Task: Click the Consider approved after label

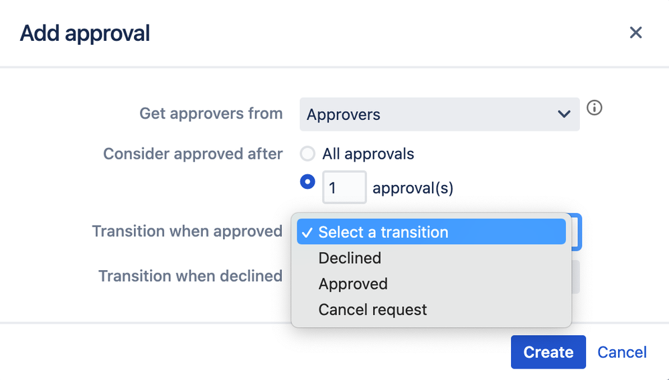Action: [x=193, y=154]
